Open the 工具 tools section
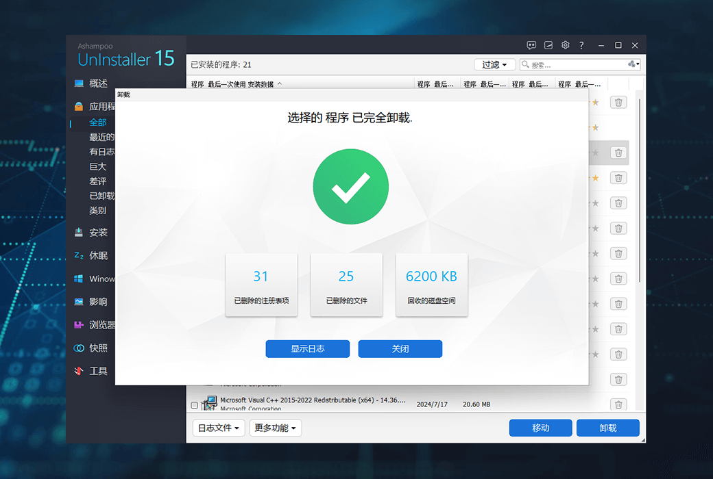The height and width of the screenshot is (479, 713). [x=97, y=370]
